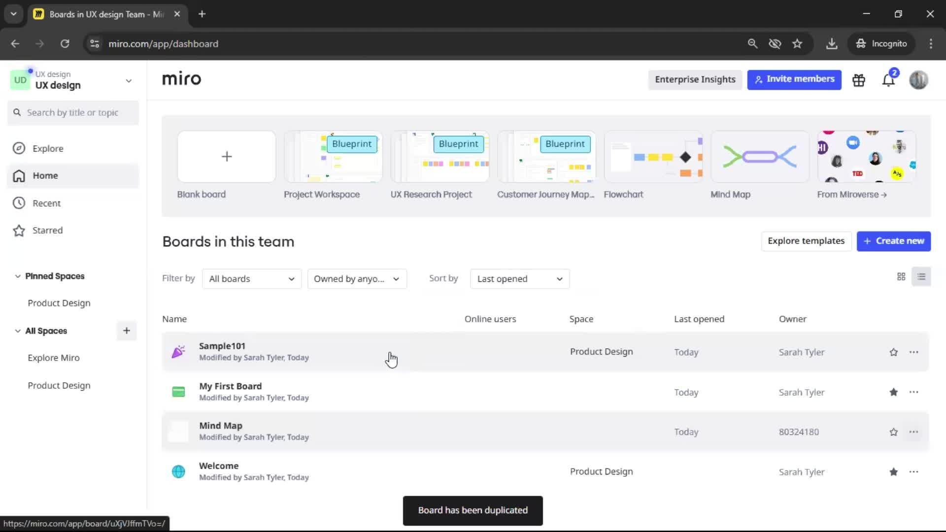Click Create new button
946x532 pixels.
pyautogui.click(x=893, y=241)
